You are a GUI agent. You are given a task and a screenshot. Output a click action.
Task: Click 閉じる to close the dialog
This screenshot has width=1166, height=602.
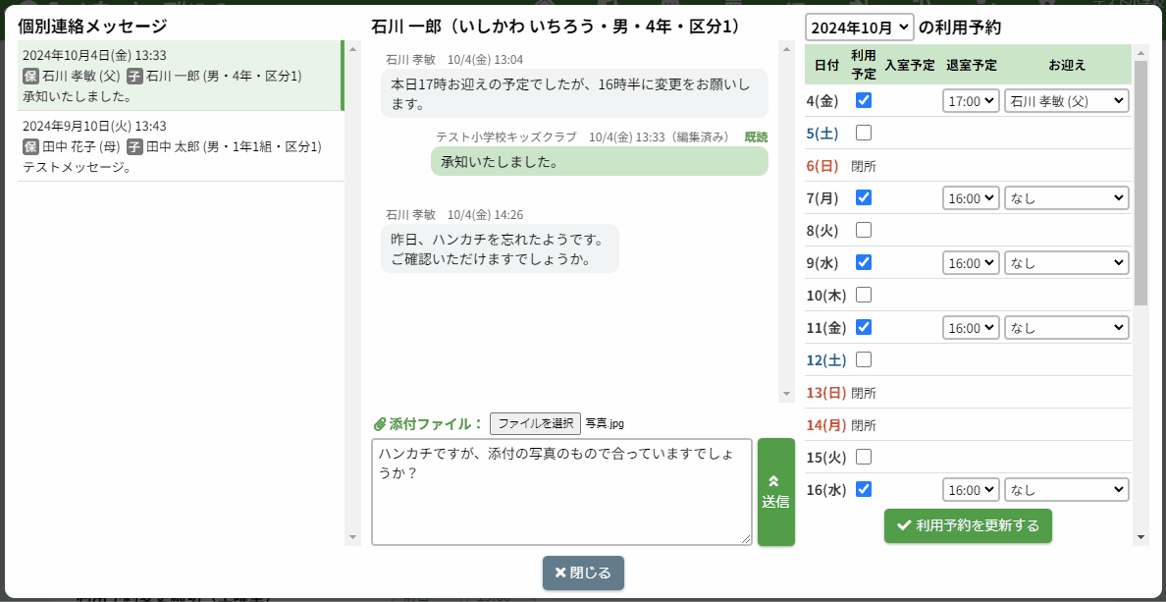583,573
